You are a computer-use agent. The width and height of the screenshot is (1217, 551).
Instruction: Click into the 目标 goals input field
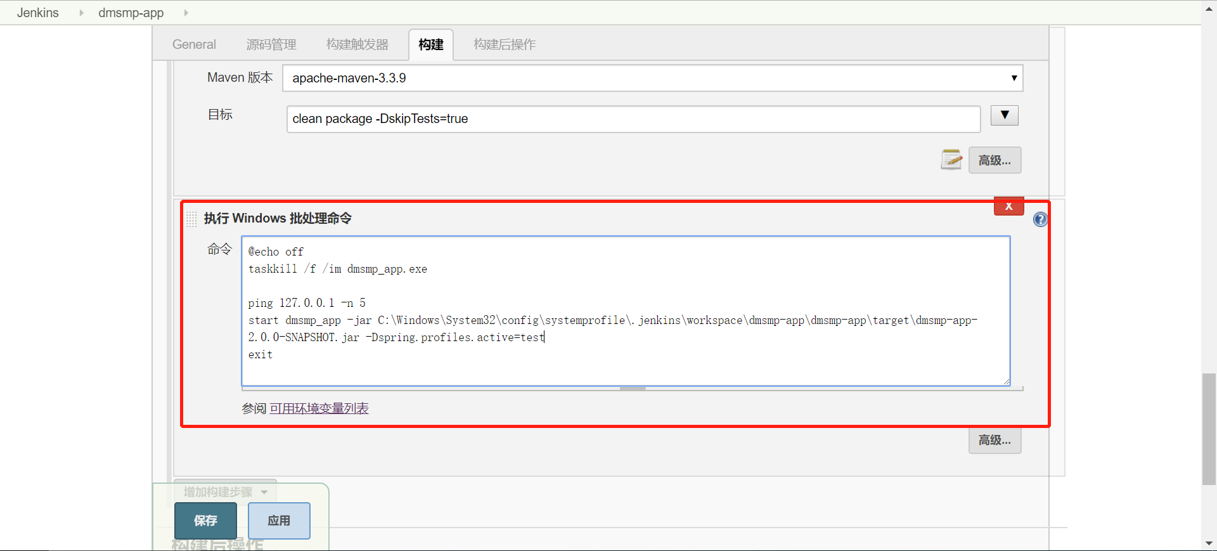point(633,119)
